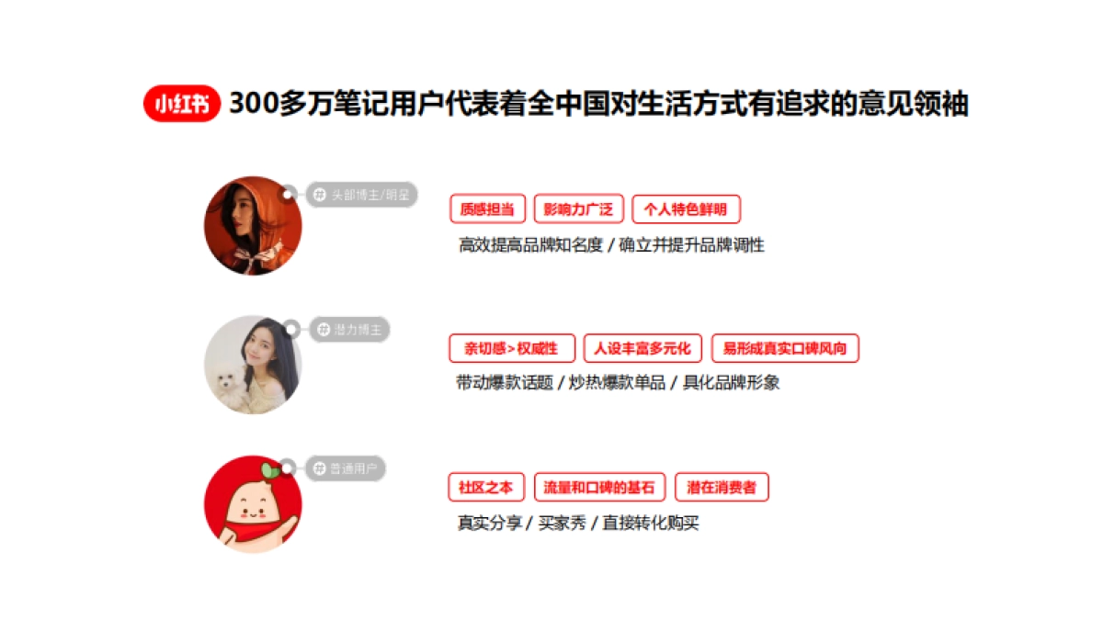Select the 头部博主/明星 gray label

coord(361,195)
